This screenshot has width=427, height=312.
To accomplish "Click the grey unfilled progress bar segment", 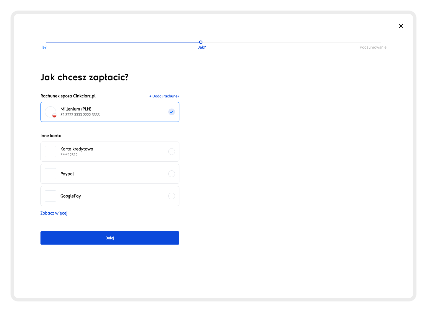I will (x=291, y=42).
